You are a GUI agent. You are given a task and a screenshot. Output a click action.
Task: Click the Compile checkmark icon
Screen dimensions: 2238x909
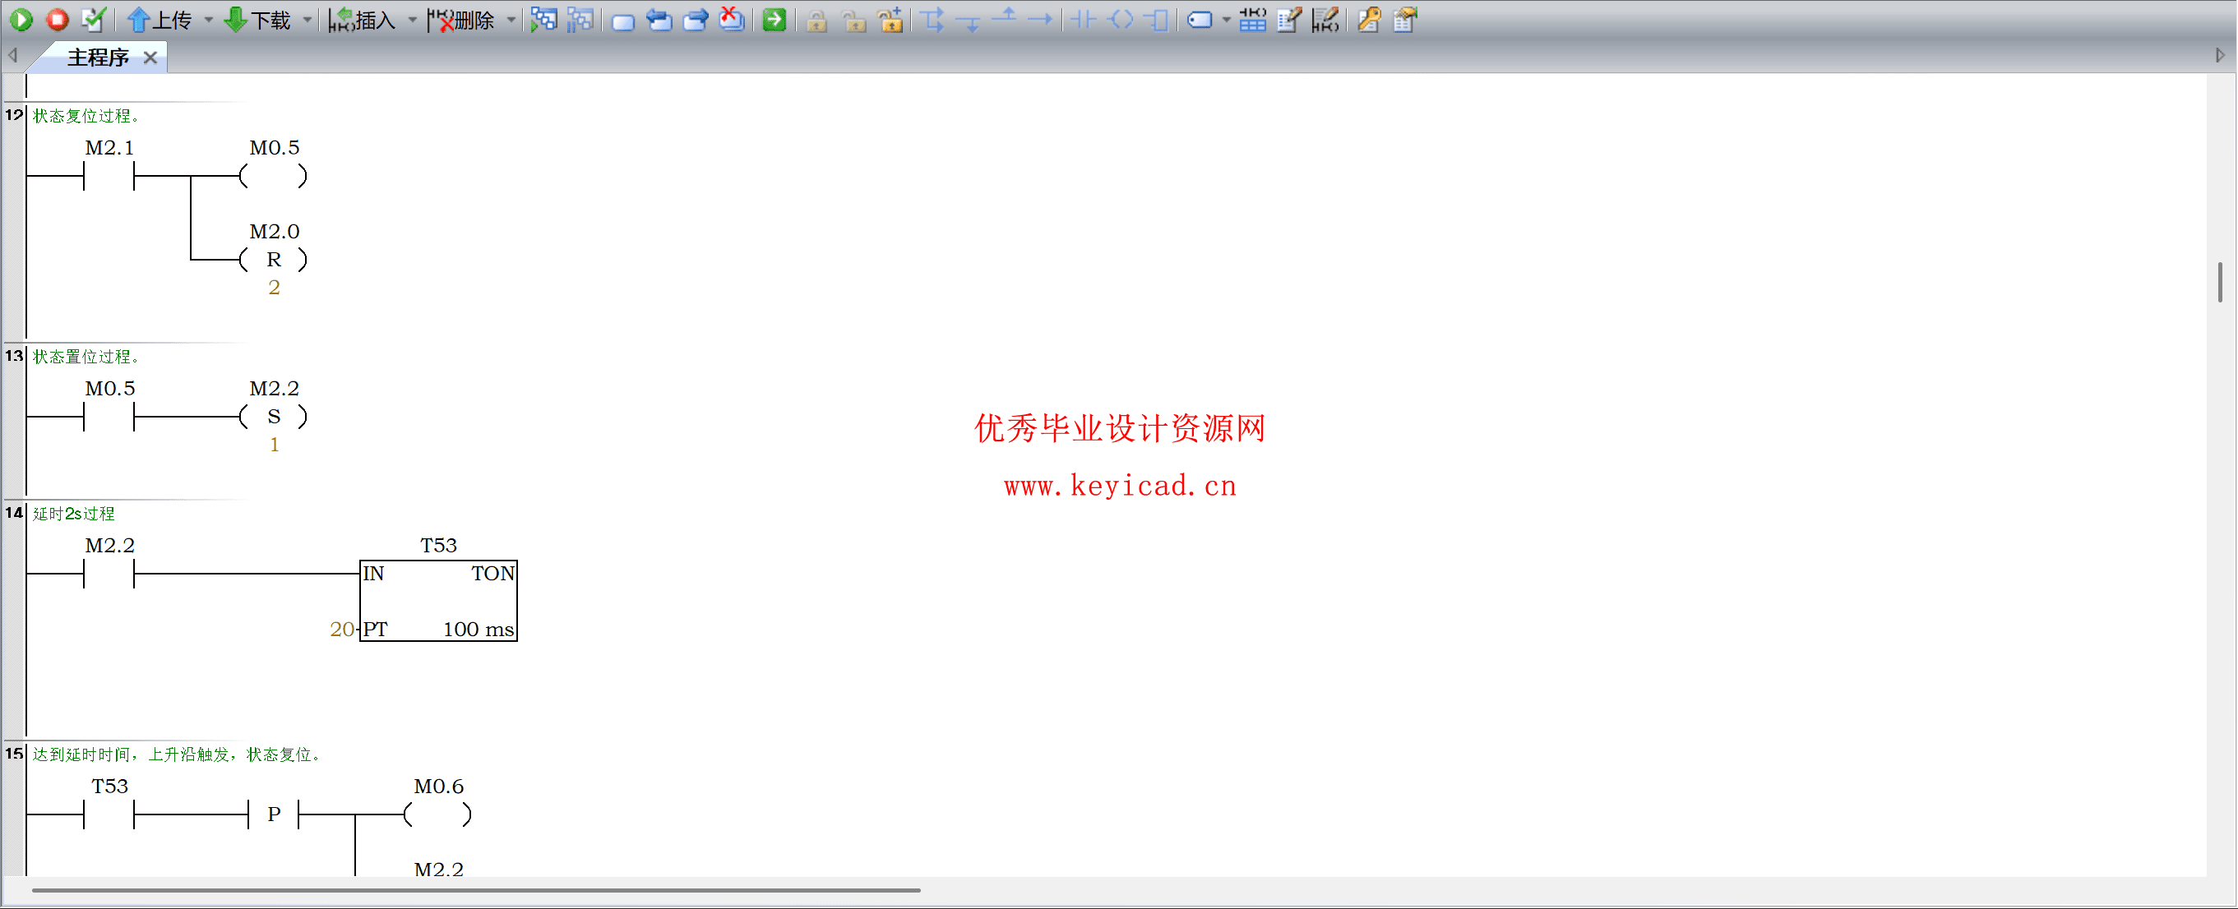[93, 19]
